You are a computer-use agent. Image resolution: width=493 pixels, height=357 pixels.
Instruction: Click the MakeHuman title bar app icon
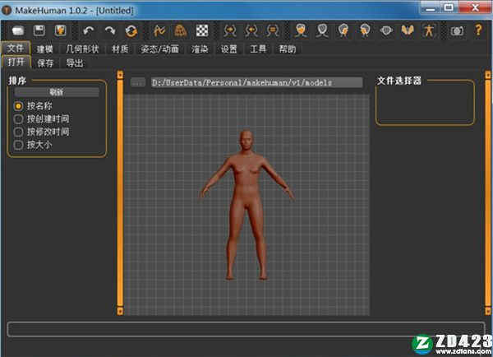(7, 10)
